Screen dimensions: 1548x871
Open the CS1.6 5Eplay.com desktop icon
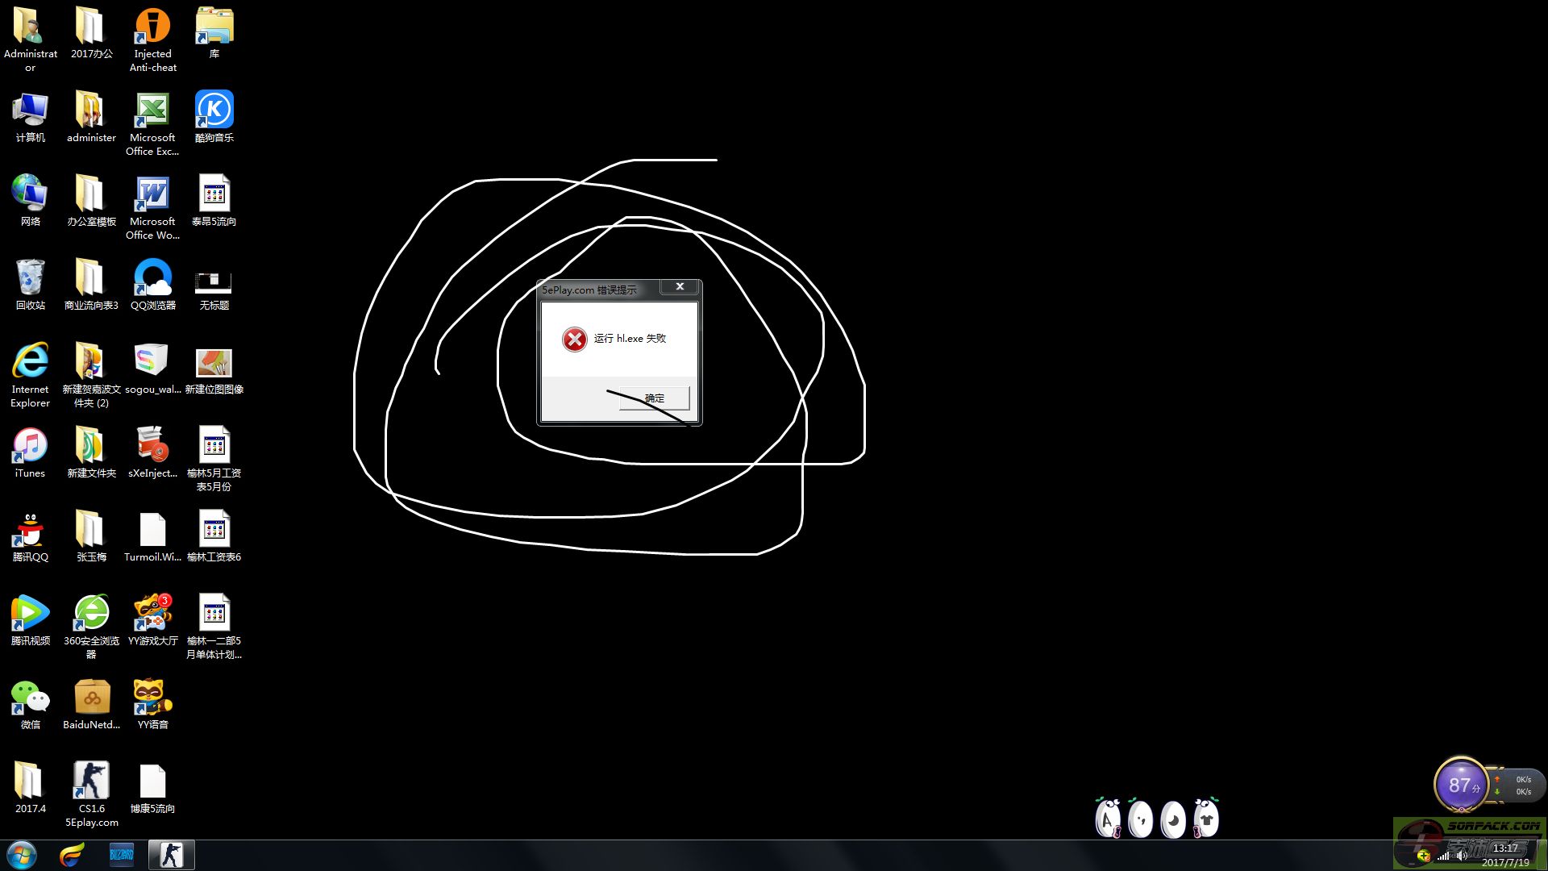point(91,781)
